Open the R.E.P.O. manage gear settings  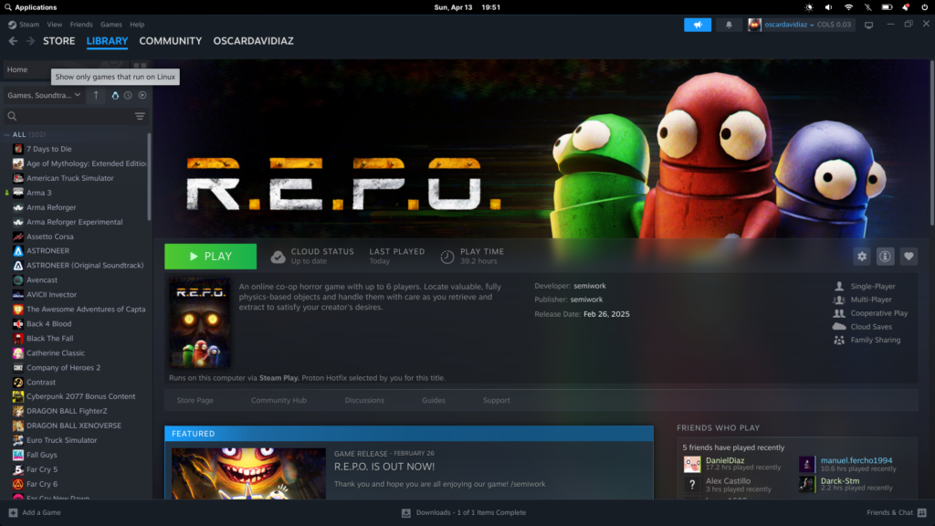click(862, 257)
